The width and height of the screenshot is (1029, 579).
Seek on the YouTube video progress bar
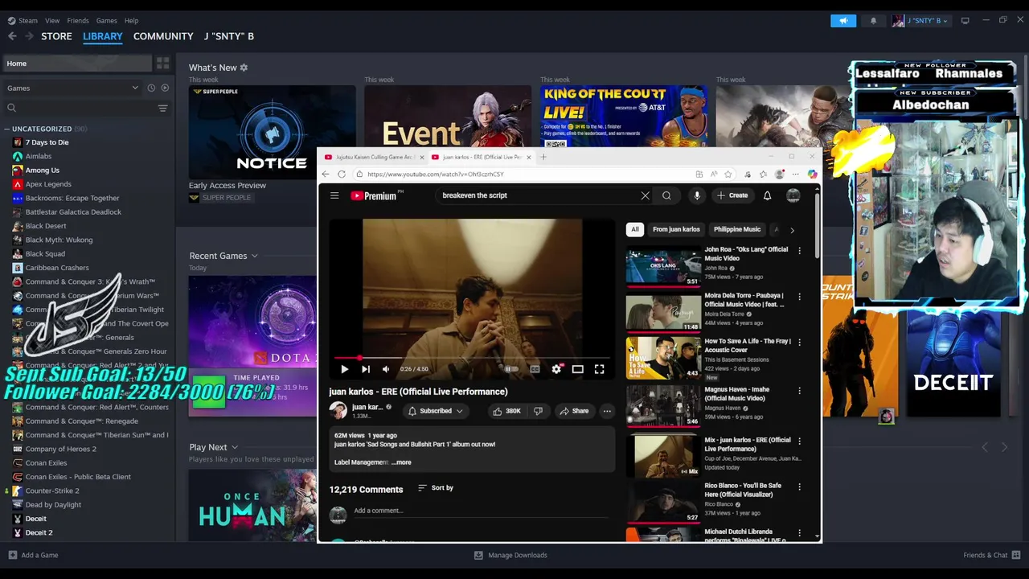pos(472,357)
